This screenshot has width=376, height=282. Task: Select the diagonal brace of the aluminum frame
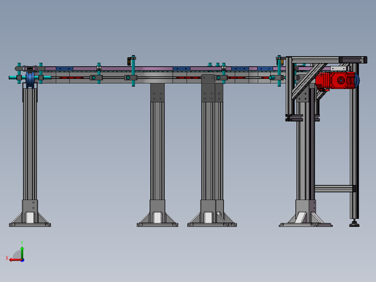pos(309,81)
